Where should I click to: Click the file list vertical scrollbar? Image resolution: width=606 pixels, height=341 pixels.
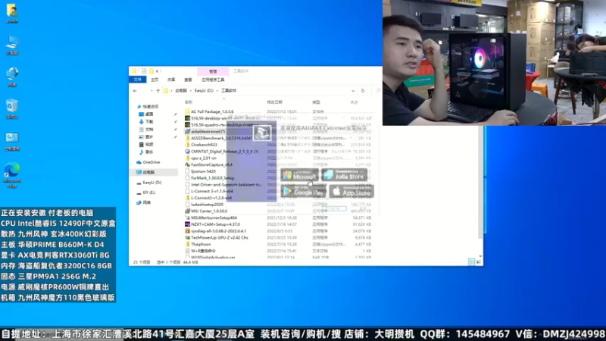(x=480, y=182)
